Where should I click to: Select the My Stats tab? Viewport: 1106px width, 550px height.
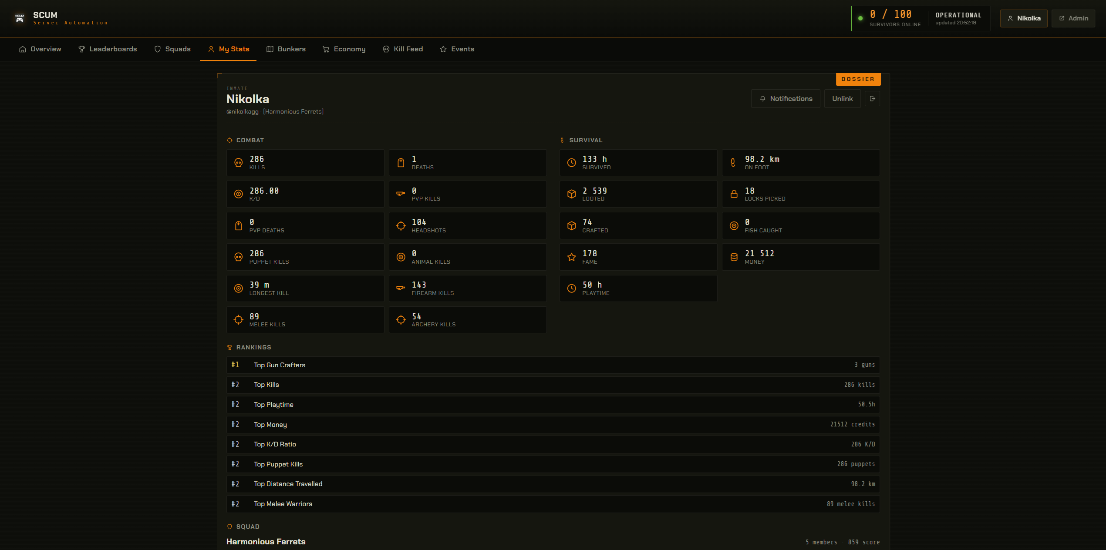tap(228, 49)
